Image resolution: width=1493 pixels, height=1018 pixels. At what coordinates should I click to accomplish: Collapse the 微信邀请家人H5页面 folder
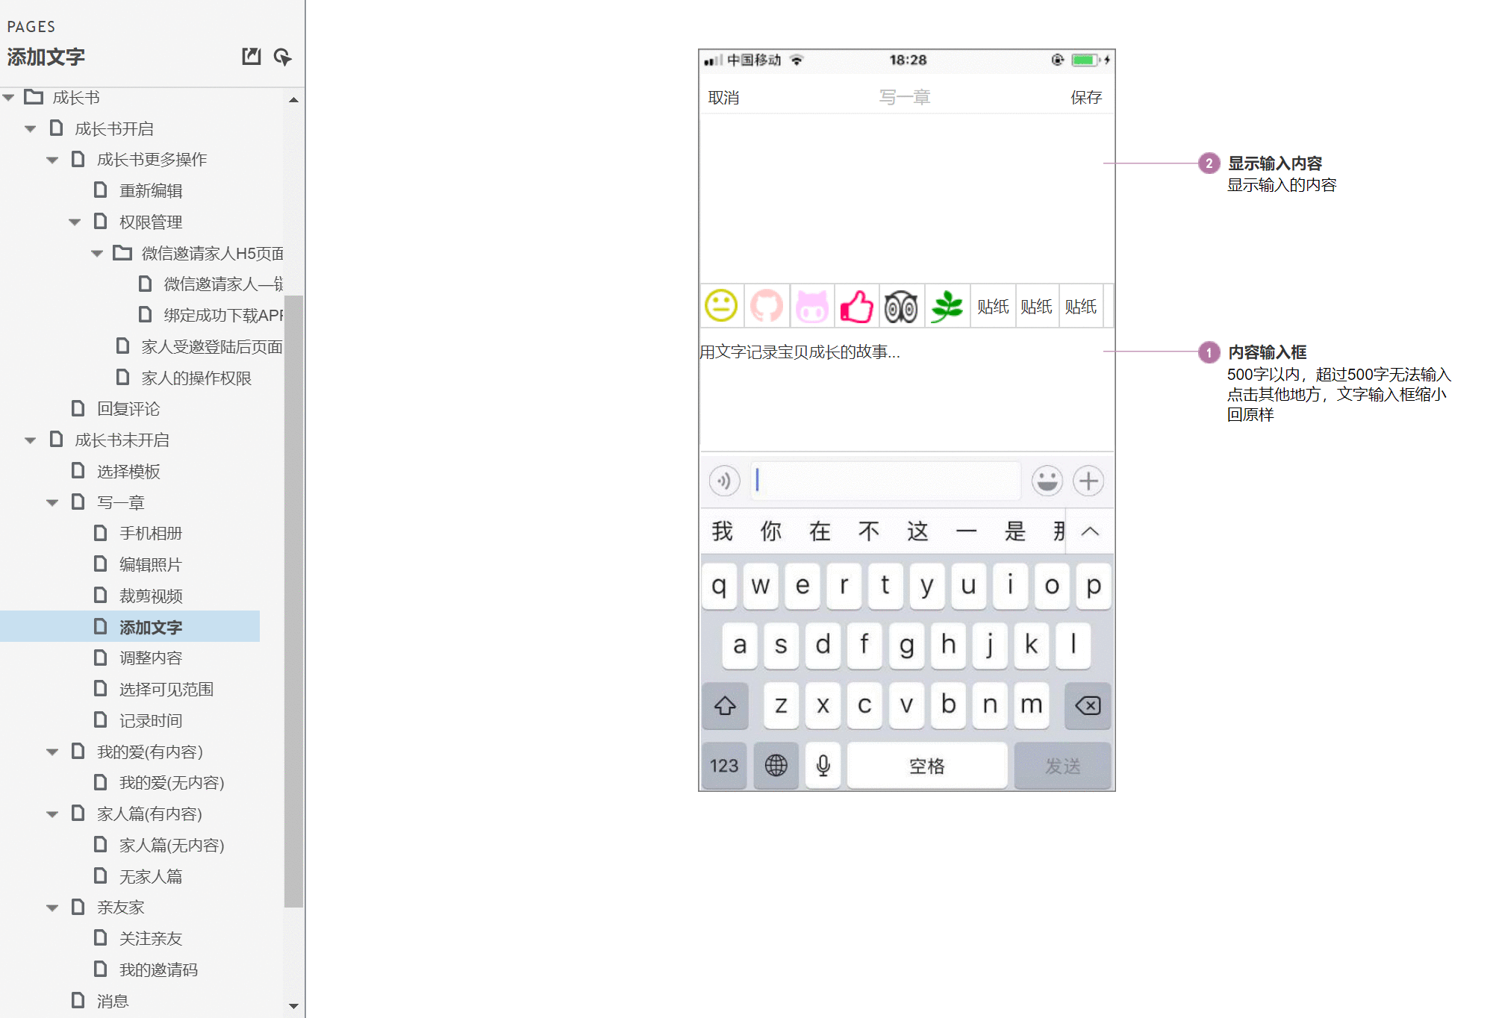98,254
